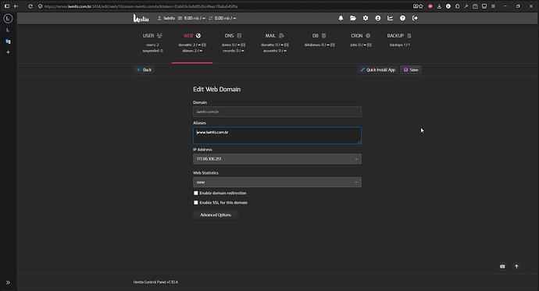Save the web domain changes
Screen dimensions: 539x291
[411, 69]
